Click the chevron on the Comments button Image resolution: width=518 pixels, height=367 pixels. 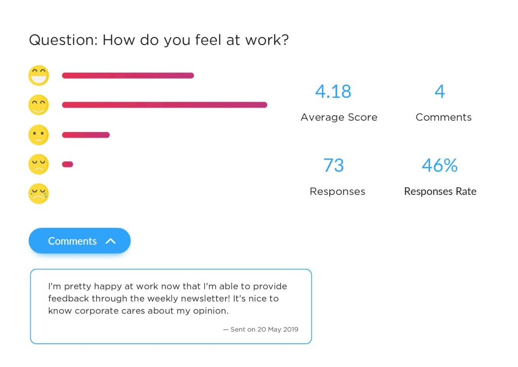point(111,241)
